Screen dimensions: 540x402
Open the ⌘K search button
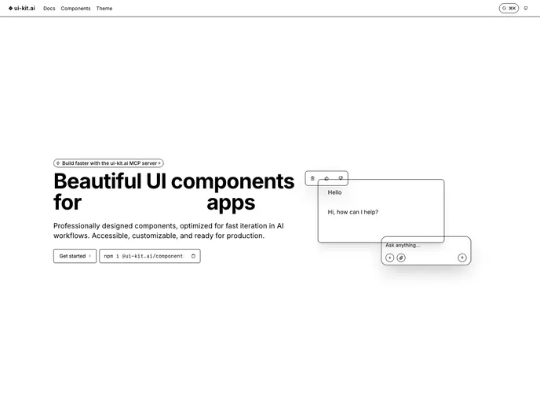pyautogui.click(x=509, y=9)
